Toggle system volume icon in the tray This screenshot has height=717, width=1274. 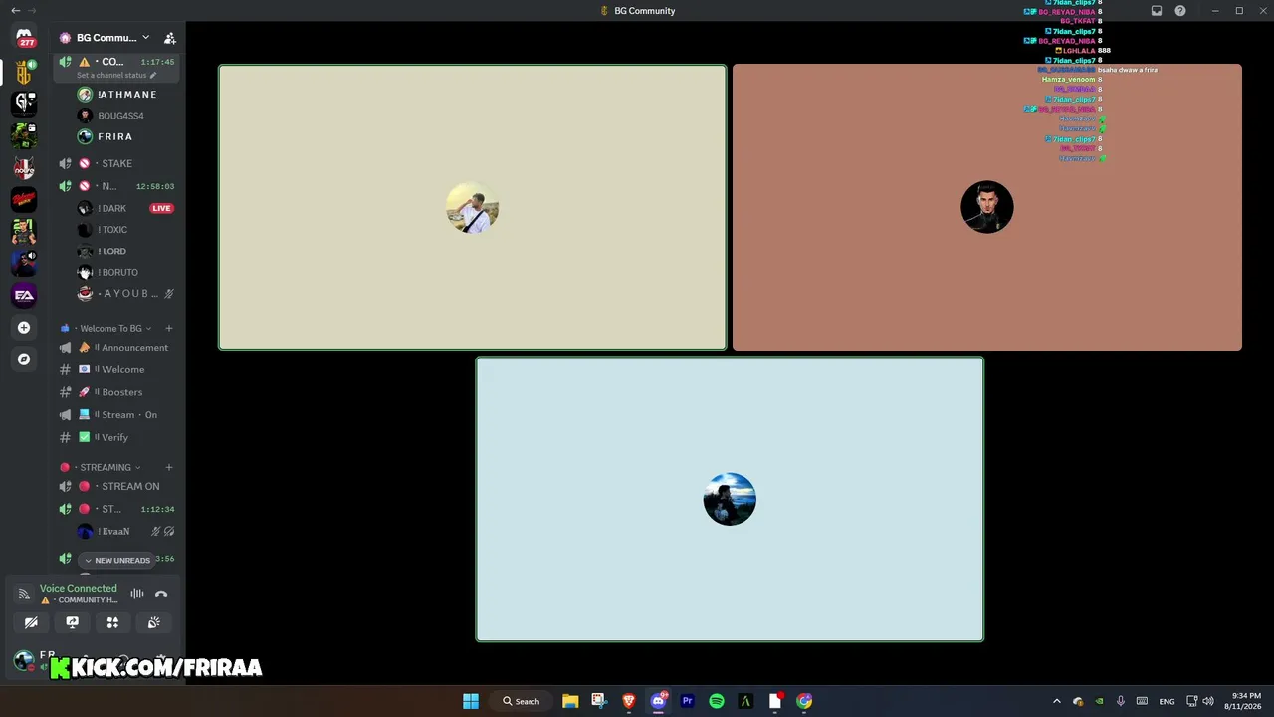pyautogui.click(x=1208, y=701)
